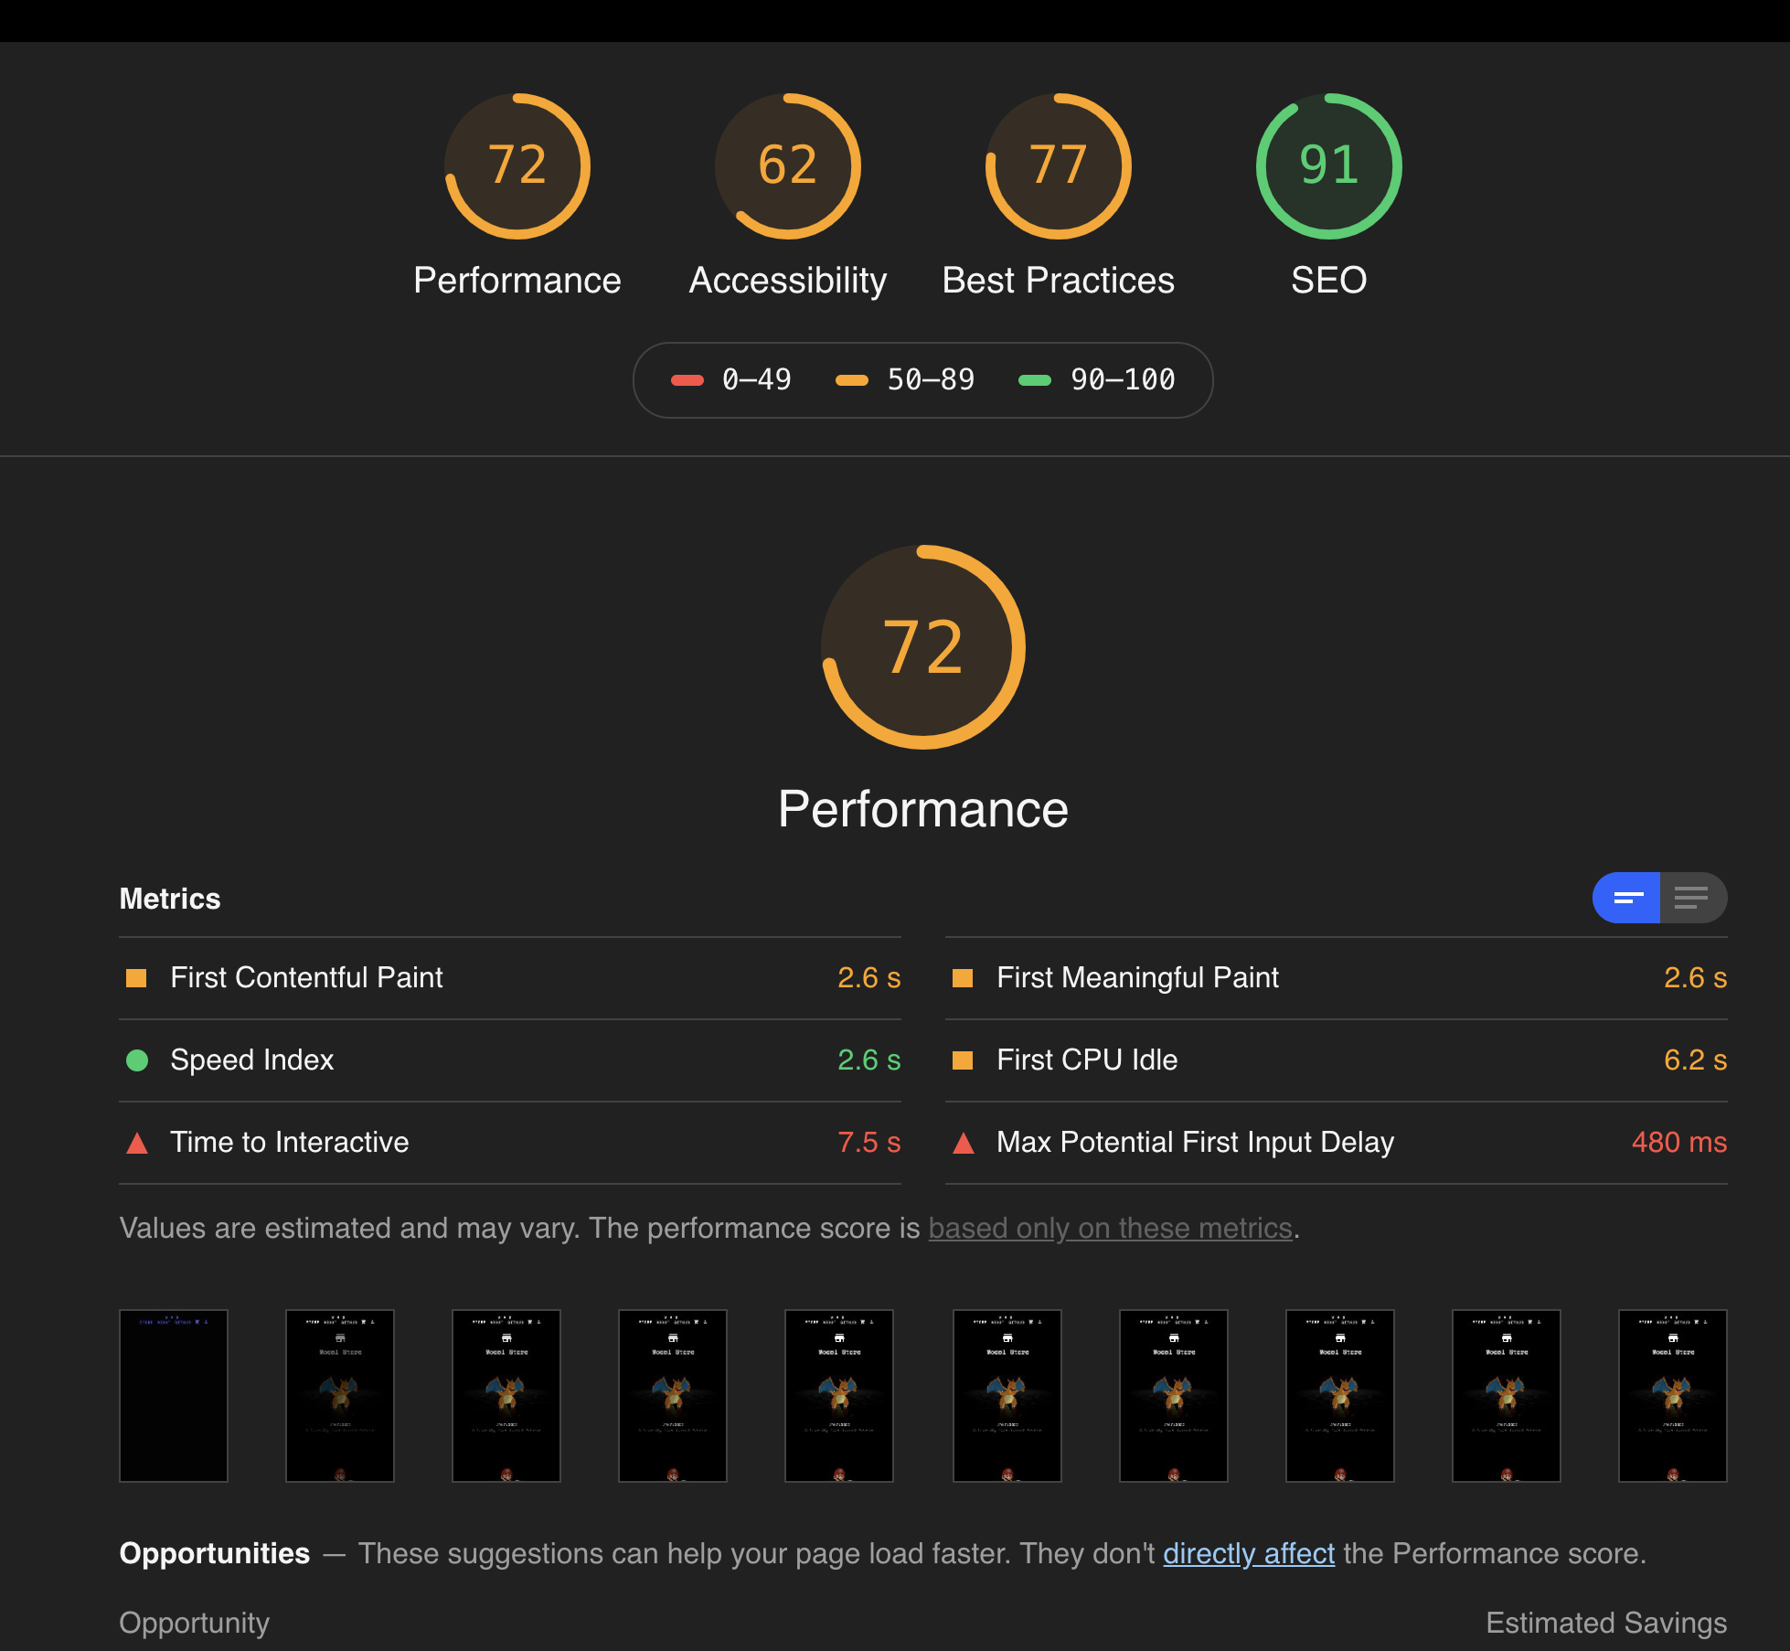Select the SEO score gauge

[1327, 165]
